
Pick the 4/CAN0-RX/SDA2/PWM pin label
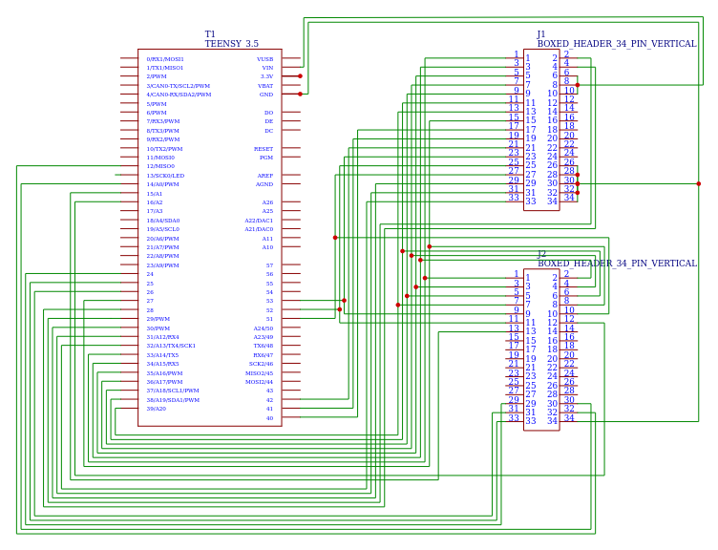pyautogui.click(x=179, y=95)
